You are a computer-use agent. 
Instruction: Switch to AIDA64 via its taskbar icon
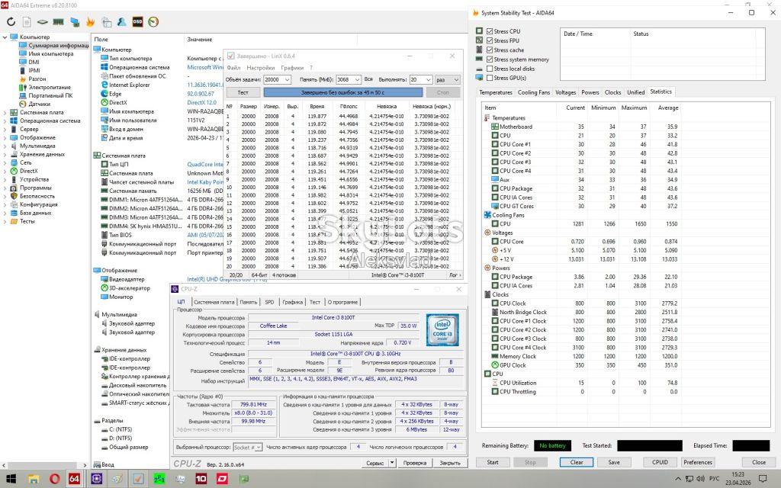pyautogui.click(x=74, y=479)
